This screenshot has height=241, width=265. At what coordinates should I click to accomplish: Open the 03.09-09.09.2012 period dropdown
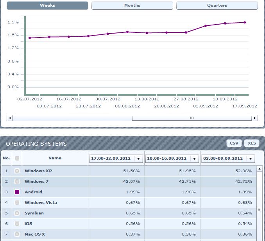(x=251, y=159)
